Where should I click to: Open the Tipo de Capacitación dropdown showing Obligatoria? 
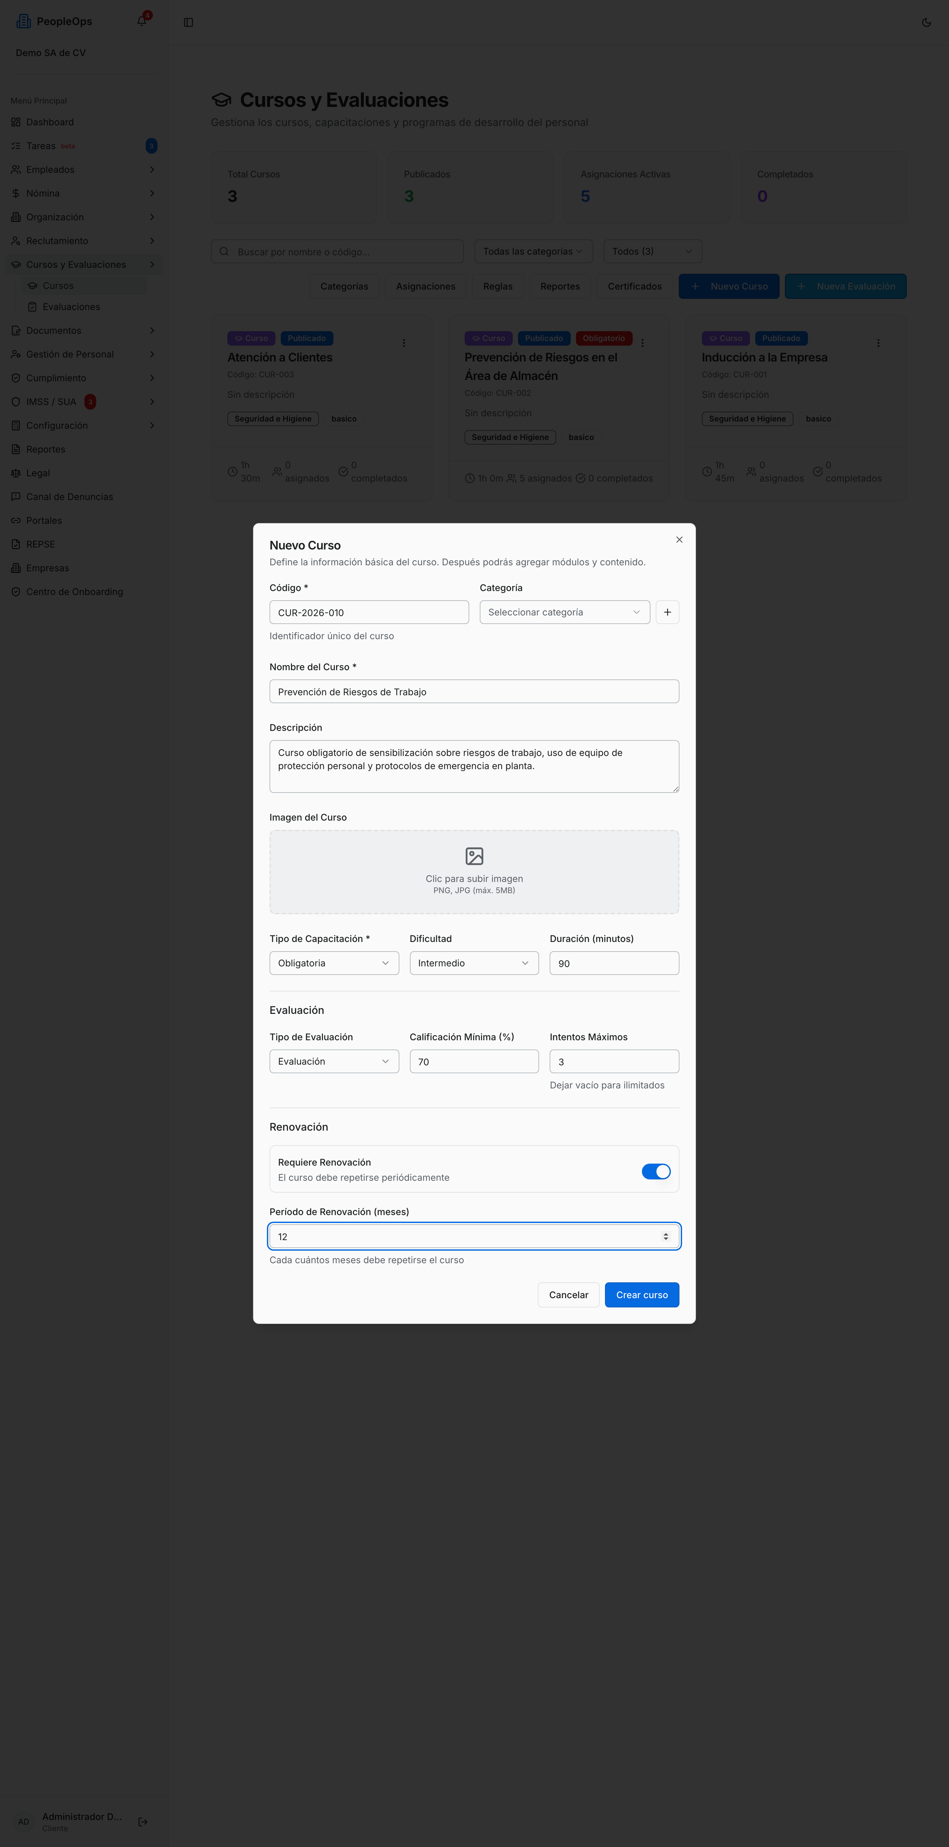click(x=334, y=963)
